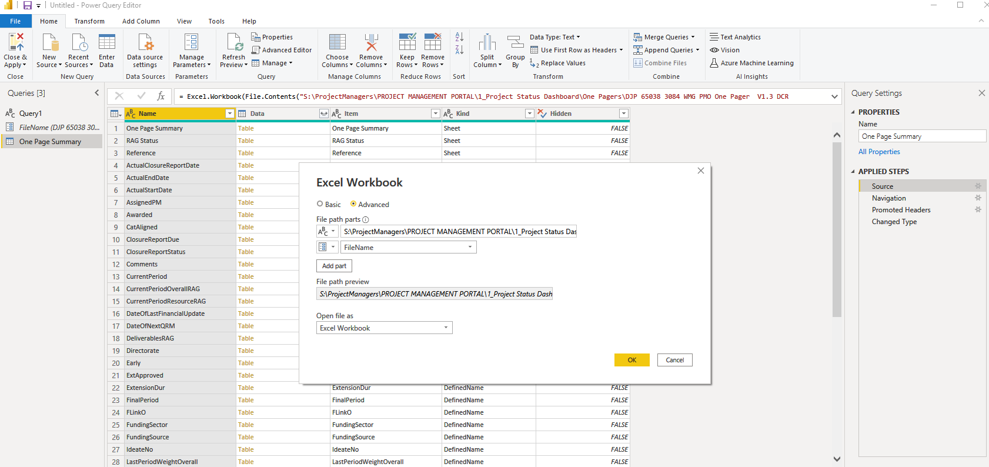Click the Keep Rows icon
Screen dimensions: 989x467
407,42
